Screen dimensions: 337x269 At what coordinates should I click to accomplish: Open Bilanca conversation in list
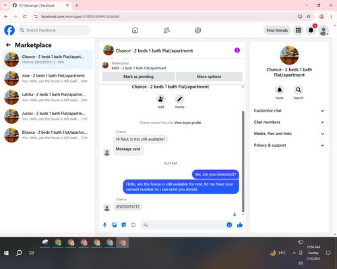tap(47, 135)
